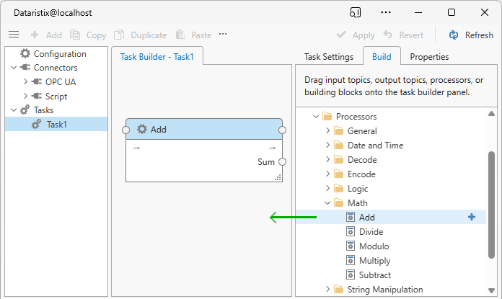Image resolution: width=502 pixels, height=299 pixels.
Task: Expand the Logic processors folder
Action: click(x=327, y=189)
